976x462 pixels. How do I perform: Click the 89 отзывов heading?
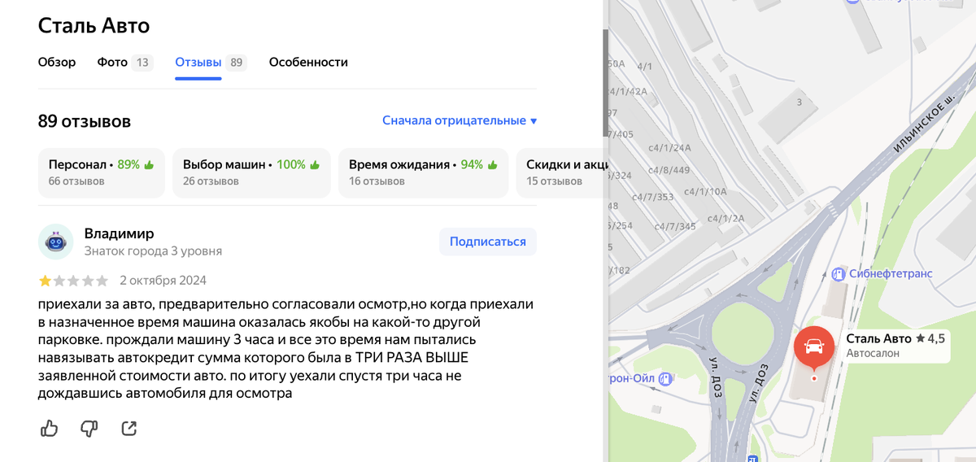click(x=85, y=122)
